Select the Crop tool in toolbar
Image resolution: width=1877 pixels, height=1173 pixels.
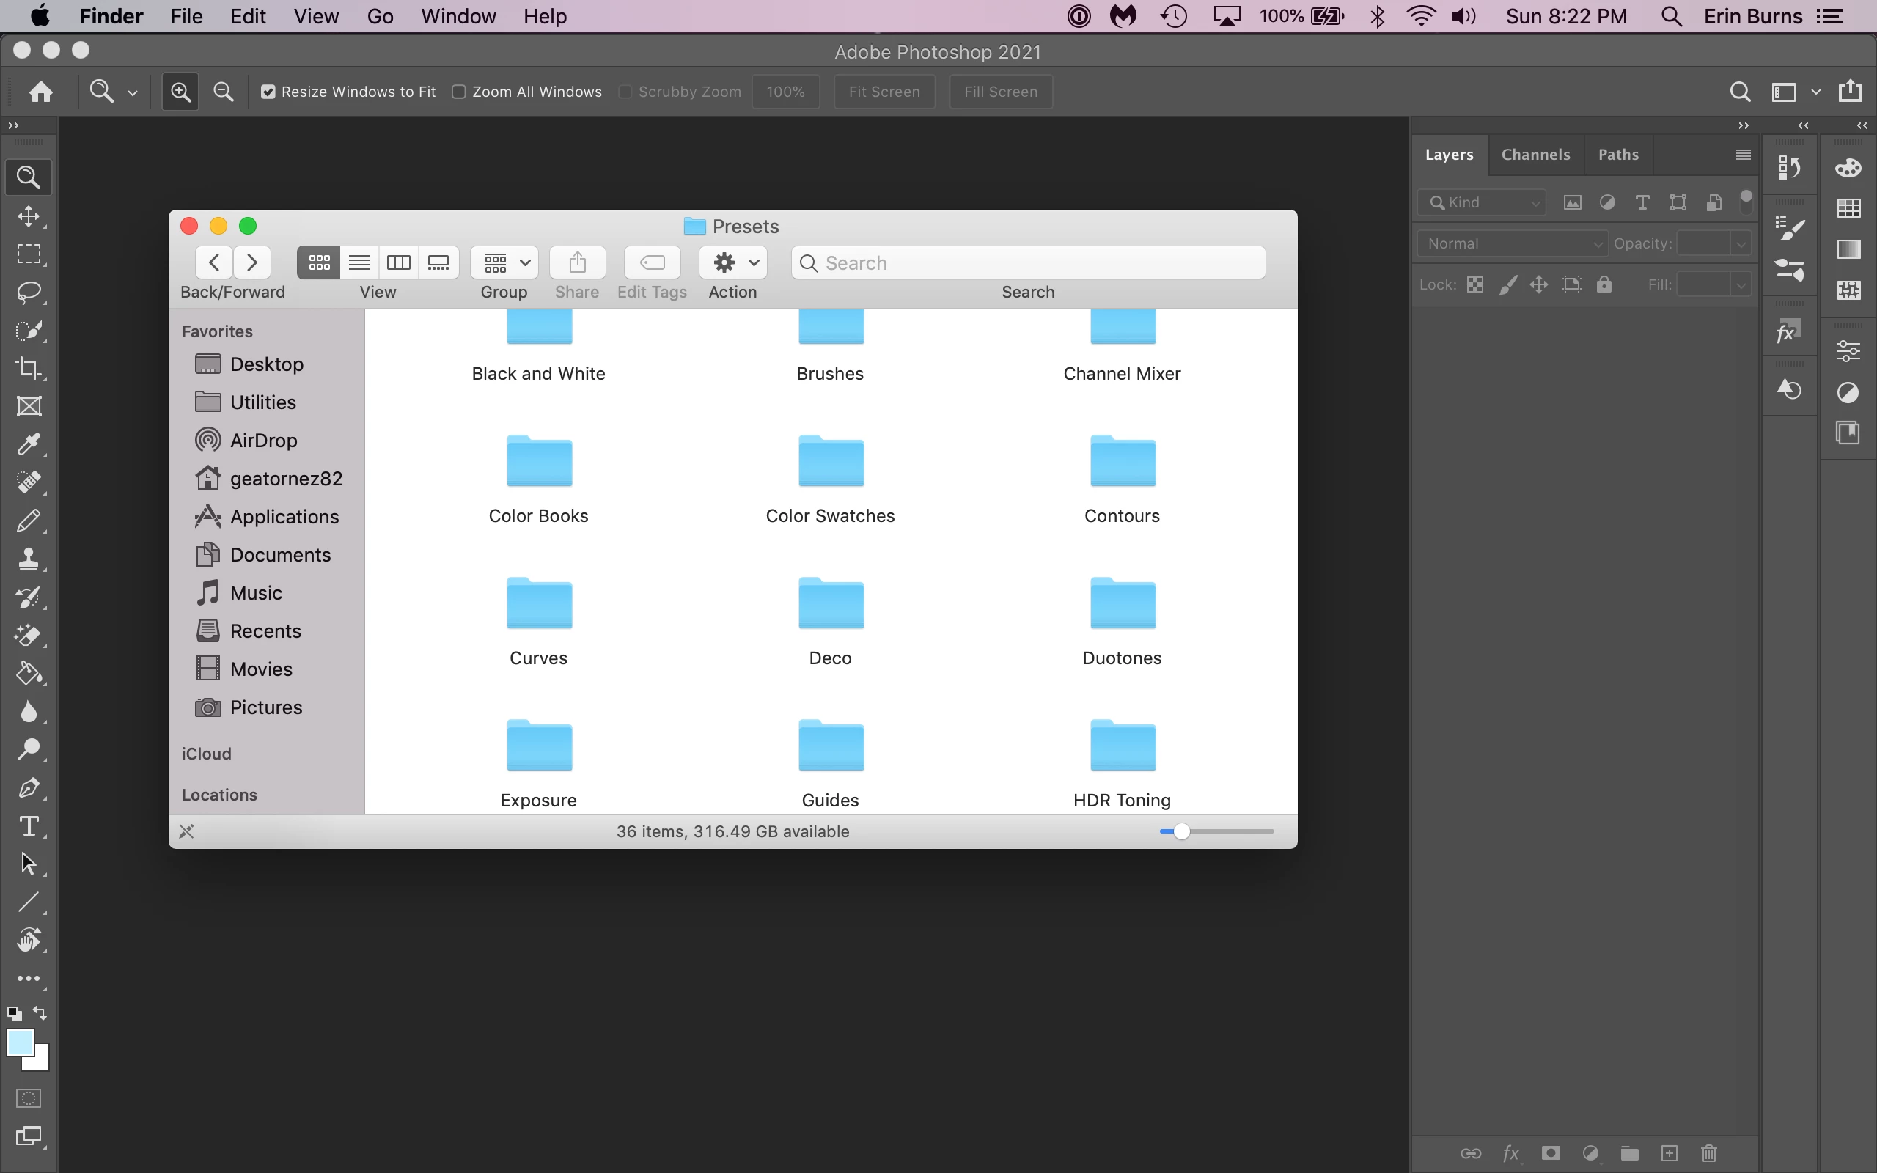29,368
